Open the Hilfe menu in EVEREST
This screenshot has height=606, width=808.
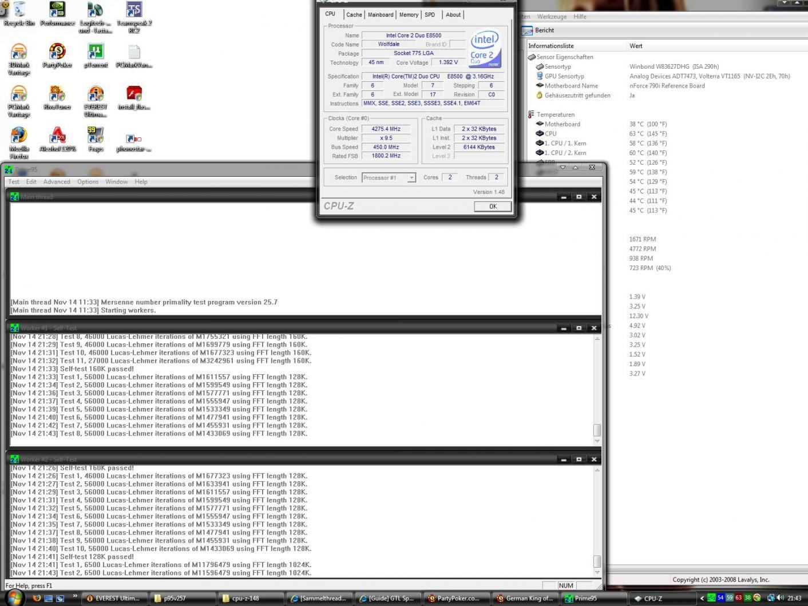click(580, 17)
